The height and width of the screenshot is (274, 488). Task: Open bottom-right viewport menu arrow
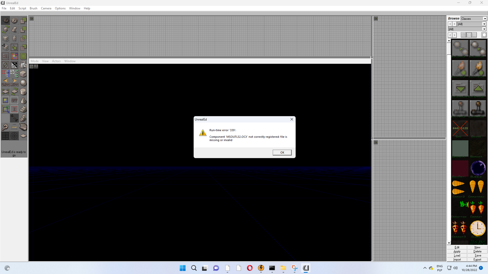[376, 143]
